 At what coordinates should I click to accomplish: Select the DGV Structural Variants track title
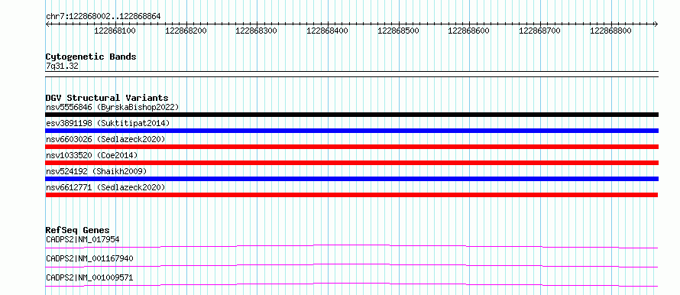click(107, 98)
